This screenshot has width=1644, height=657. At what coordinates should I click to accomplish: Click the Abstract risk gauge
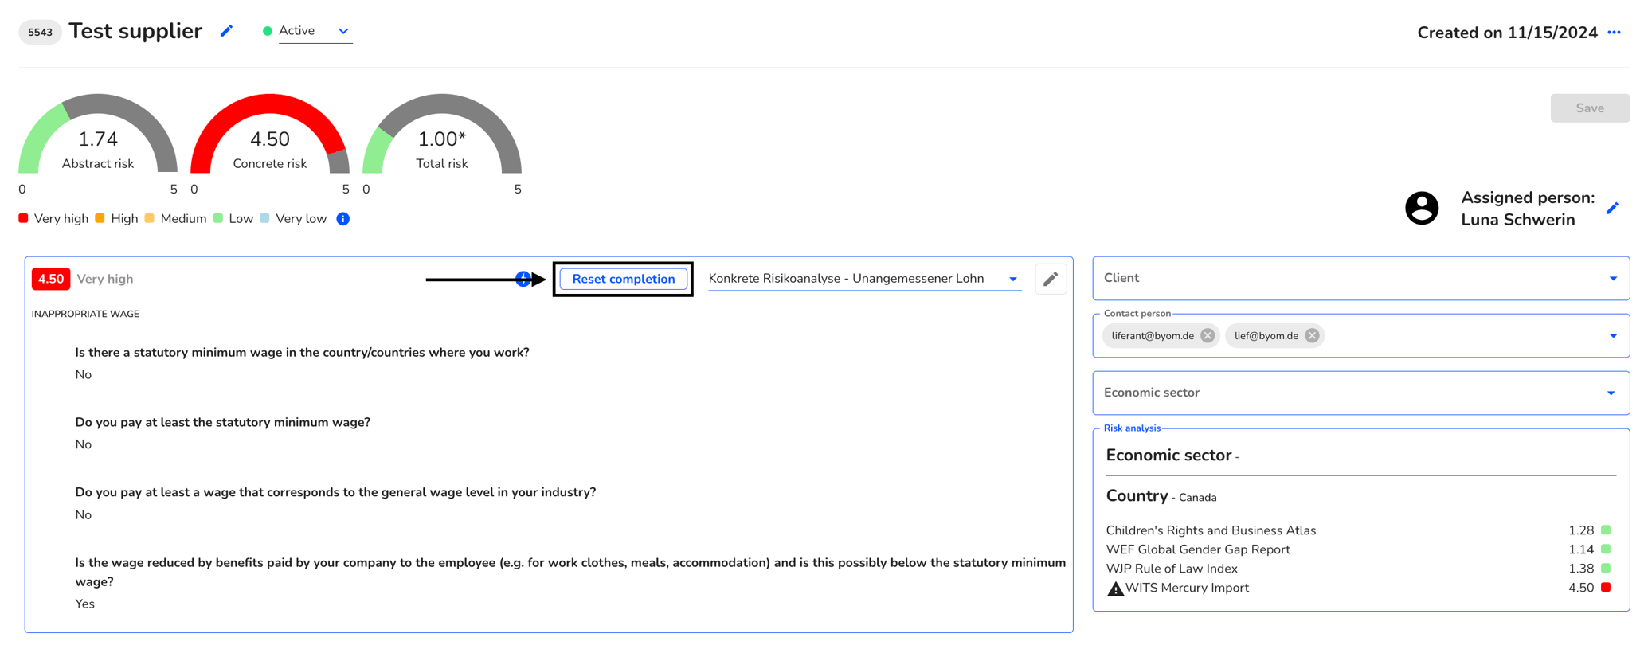point(98,134)
